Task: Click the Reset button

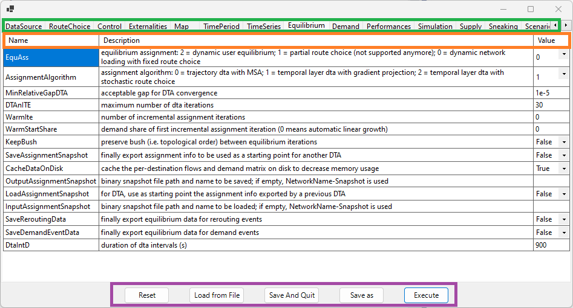Action: 147,295
